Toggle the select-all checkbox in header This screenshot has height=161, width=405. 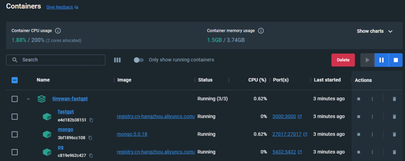tap(15, 80)
